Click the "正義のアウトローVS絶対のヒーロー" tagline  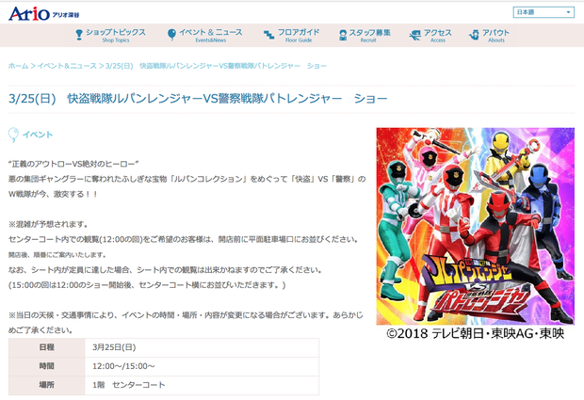(x=73, y=164)
